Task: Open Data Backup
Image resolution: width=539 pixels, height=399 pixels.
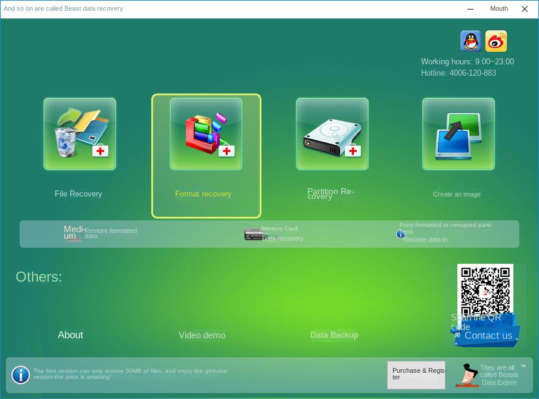Action: [x=334, y=335]
